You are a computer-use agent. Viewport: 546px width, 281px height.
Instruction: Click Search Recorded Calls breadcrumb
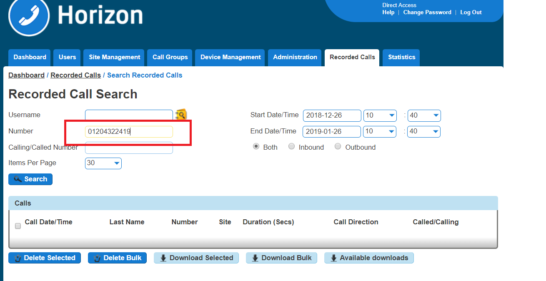(x=145, y=75)
